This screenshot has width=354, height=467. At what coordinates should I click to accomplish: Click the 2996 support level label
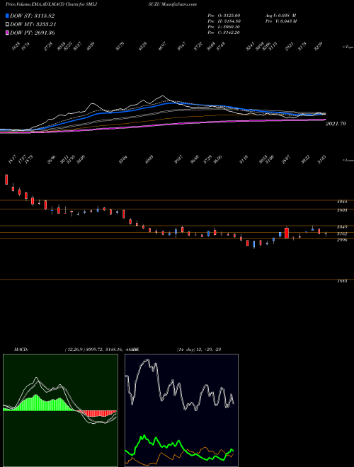(342, 240)
